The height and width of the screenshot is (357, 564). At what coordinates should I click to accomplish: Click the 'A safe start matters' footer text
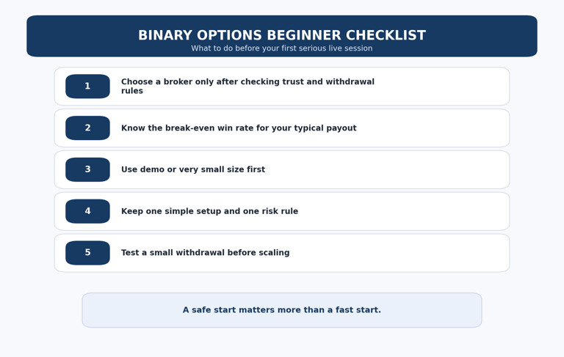coord(282,310)
